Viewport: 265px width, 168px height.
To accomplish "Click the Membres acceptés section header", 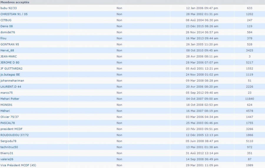I will [x=15, y=2].
